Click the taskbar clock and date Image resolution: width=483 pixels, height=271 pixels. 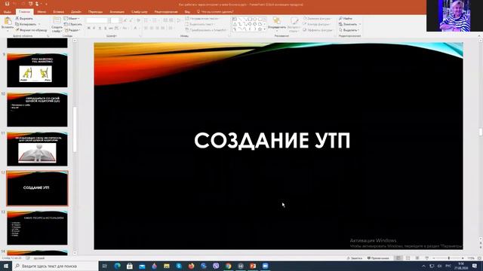461,266
